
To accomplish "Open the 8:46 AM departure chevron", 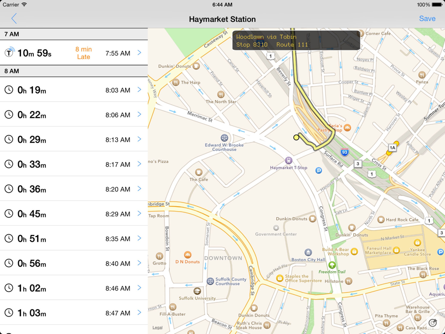I will pos(139,287).
